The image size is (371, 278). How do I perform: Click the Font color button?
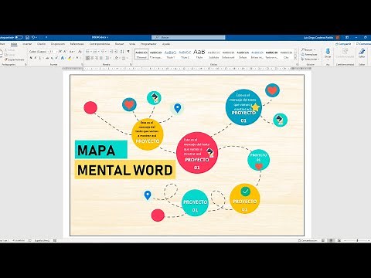coord(77,58)
